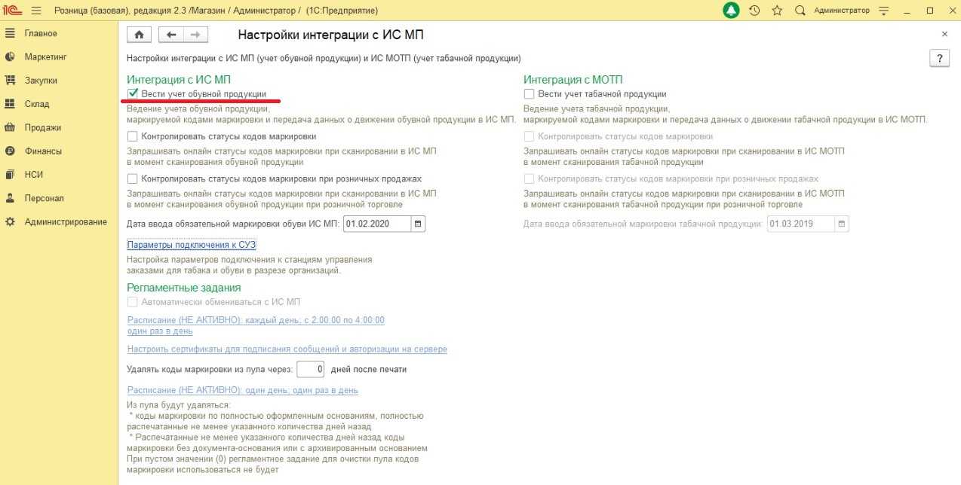Open Параметры подключения к СУЗ link
Image resolution: width=961 pixels, height=485 pixels.
pyautogui.click(x=192, y=245)
